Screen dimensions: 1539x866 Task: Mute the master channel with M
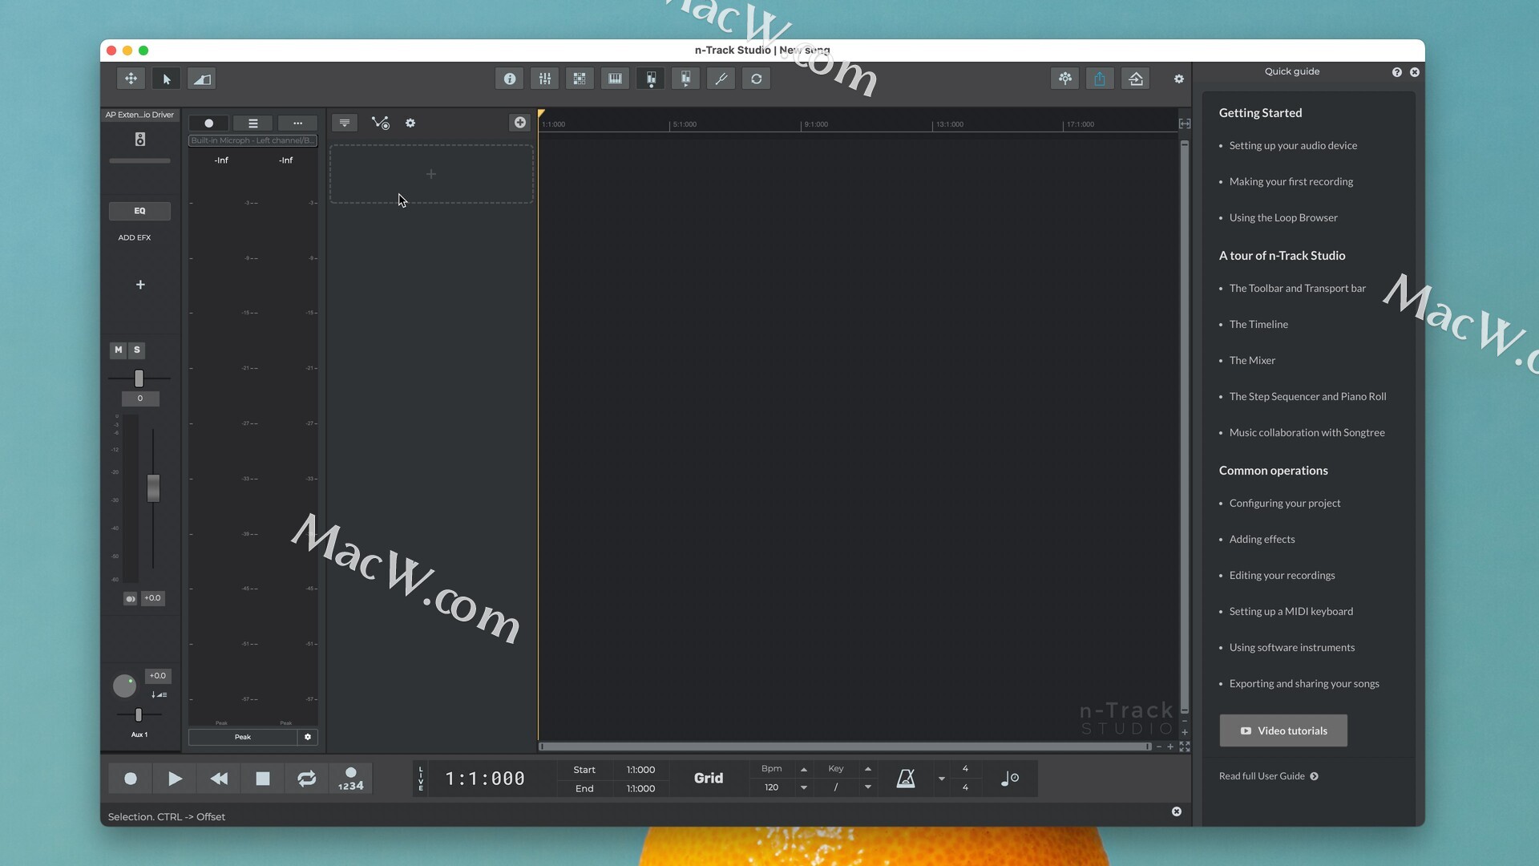(119, 350)
